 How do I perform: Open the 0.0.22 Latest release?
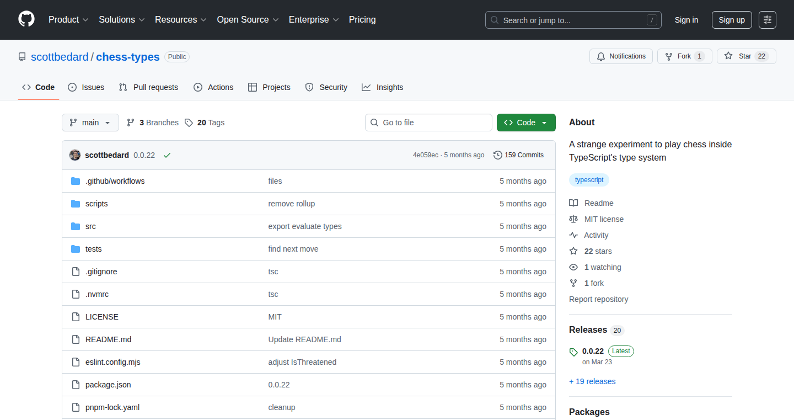tap(602, 355)
